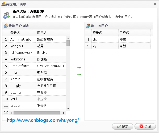Click the horizontal scrollbar left arrow

11,113
